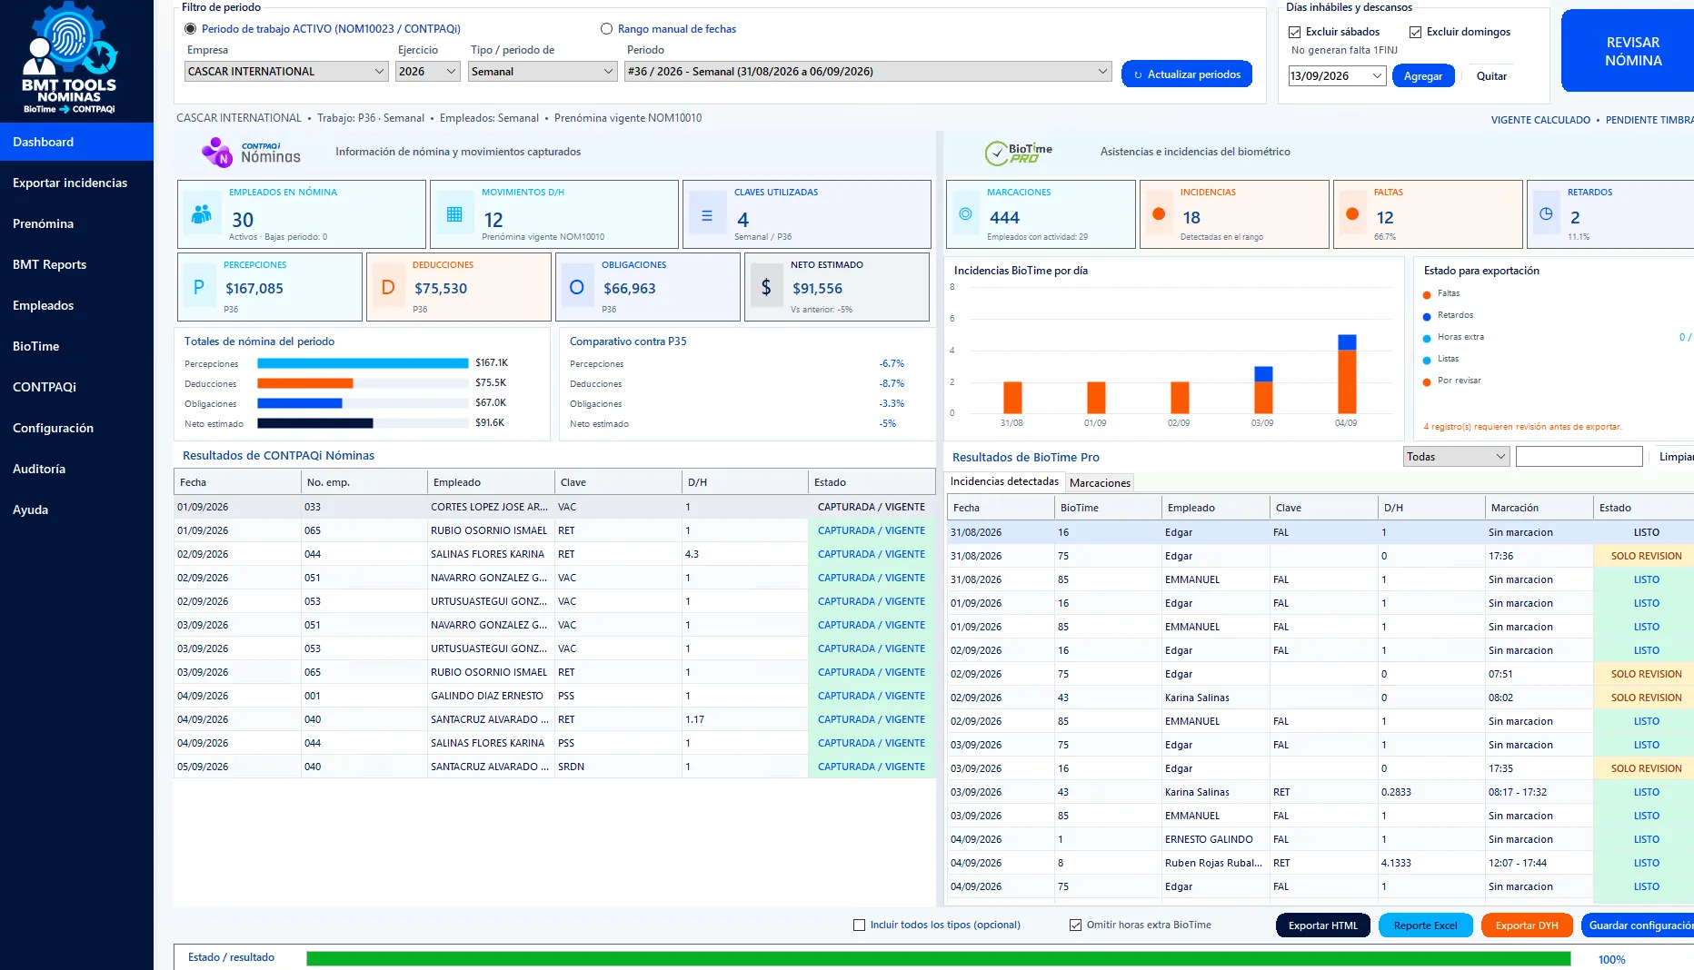The image size is (1694, 970).
Task: Click the green Estado / resultado progress bar
Action: tap(938, 959)
